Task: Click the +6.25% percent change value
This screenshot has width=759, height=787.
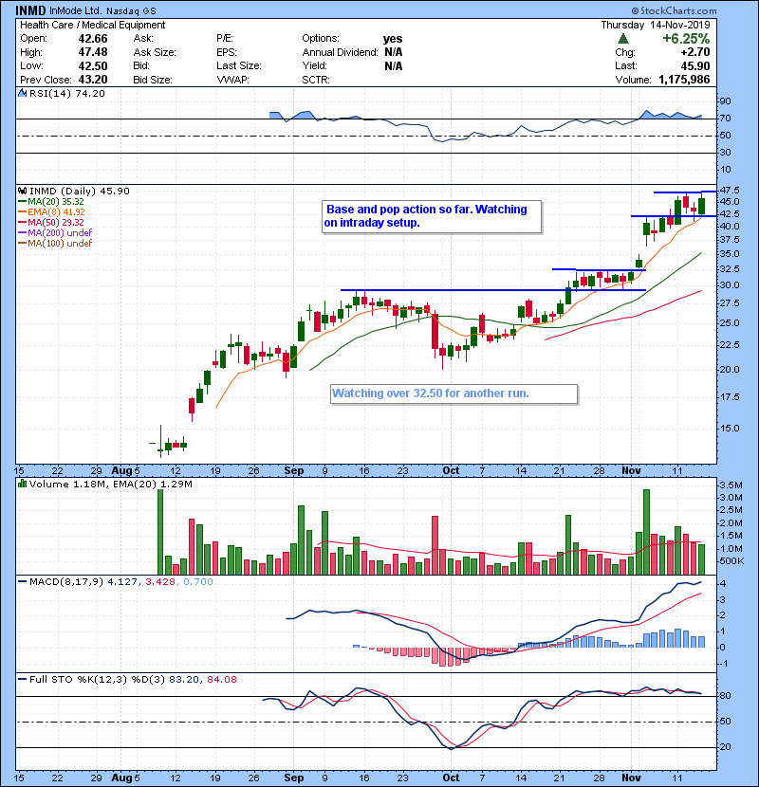Action: [686, 39]
